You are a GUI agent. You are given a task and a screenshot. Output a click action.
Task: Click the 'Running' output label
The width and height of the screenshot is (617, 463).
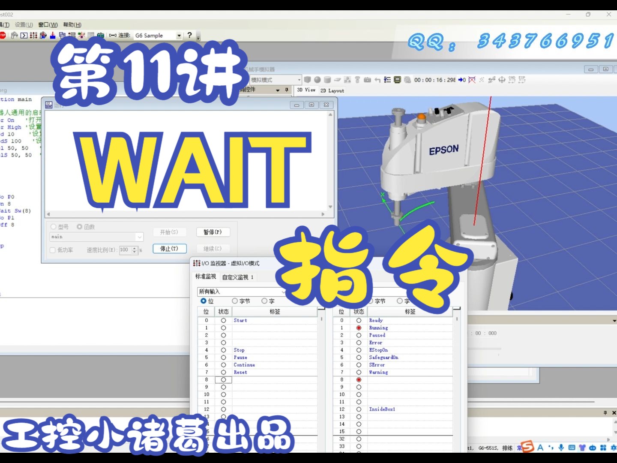378,328
